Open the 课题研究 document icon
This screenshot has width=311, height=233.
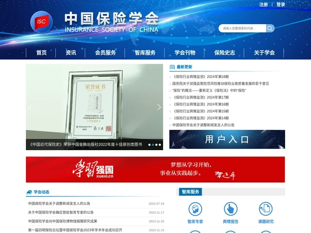tap(266, 209)
